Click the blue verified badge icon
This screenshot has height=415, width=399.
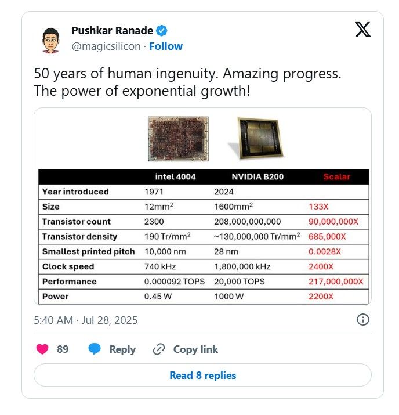(x=162, y=31)
